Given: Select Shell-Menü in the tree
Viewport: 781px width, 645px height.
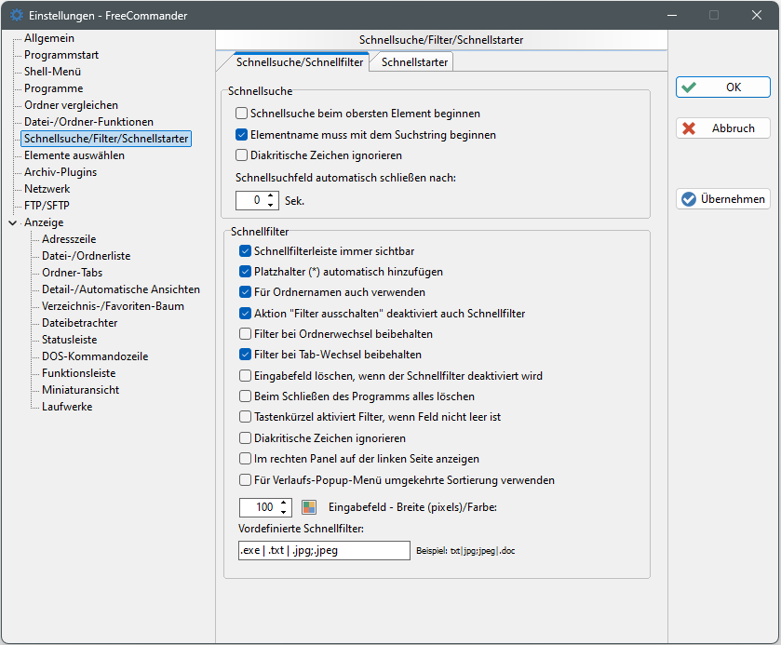Looking at the screenshot, I should [x=52, y=72].
